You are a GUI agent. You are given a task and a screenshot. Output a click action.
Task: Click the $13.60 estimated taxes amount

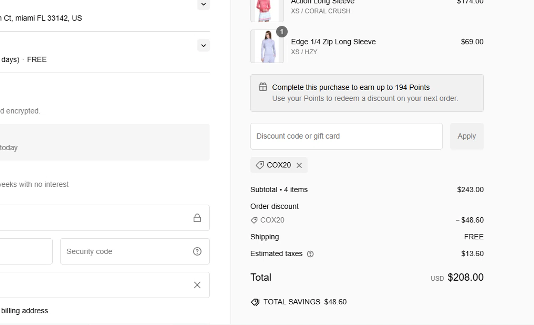click(x=472, y=254)
